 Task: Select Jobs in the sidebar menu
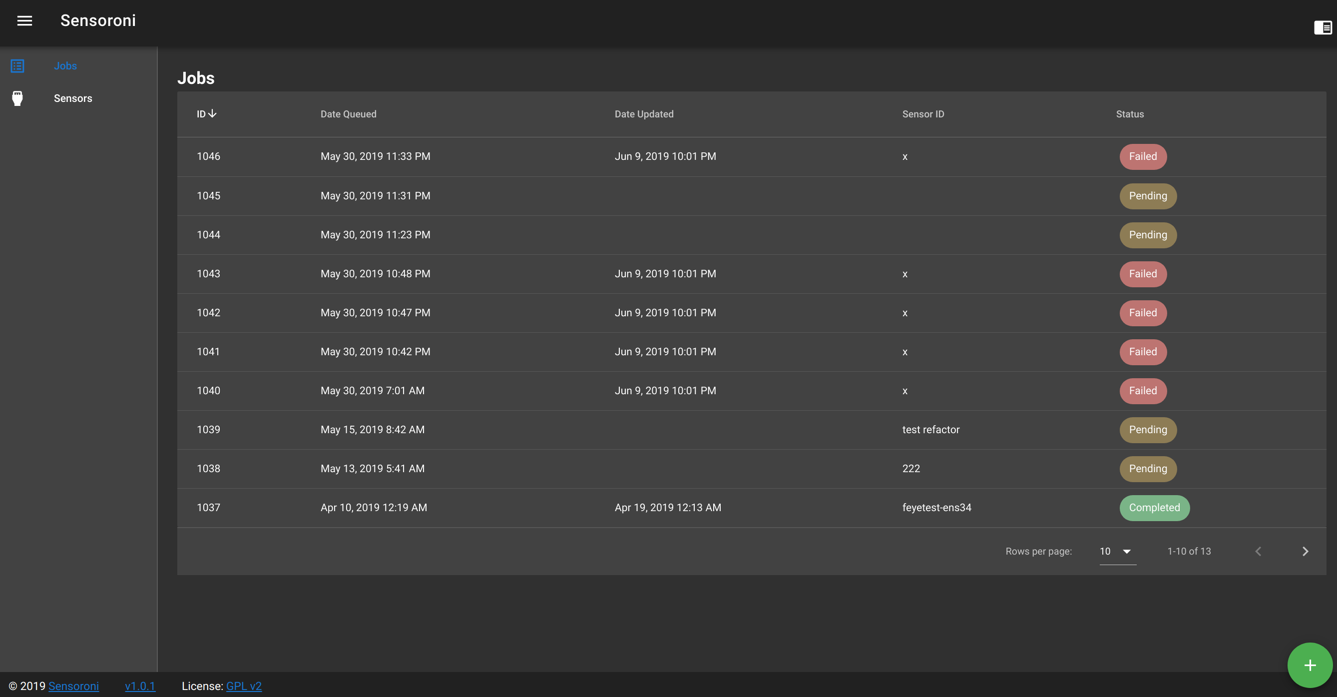click(x=65, y=66)
